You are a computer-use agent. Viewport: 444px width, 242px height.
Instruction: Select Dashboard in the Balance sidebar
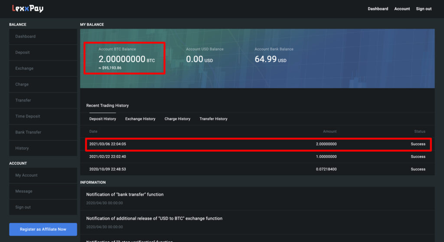coord(43,36)
